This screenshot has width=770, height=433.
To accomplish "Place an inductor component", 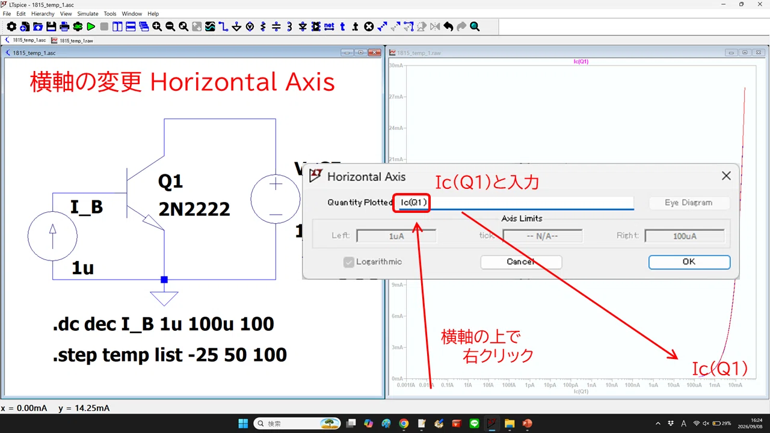I will [x=289, y=26].
